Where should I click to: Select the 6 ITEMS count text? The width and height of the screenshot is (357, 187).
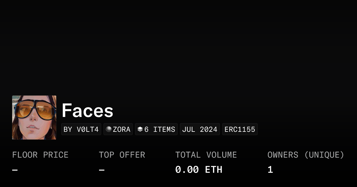coord(160,129)
